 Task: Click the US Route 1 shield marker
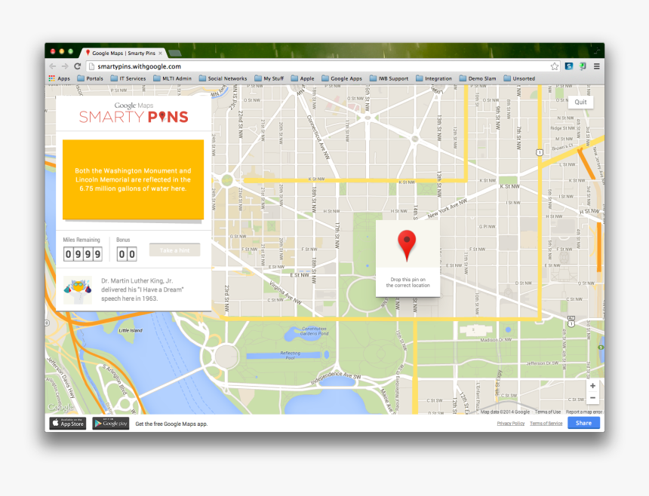(x=540, y=152)
